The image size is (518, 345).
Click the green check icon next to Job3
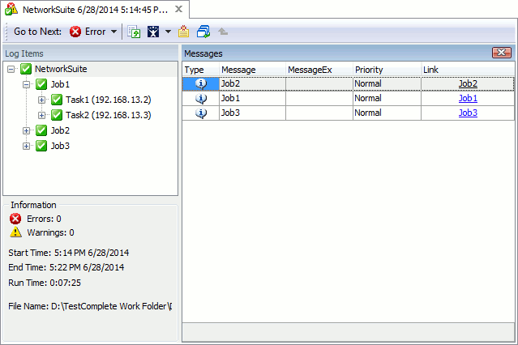pyautogui.click(x=41, y=146)
